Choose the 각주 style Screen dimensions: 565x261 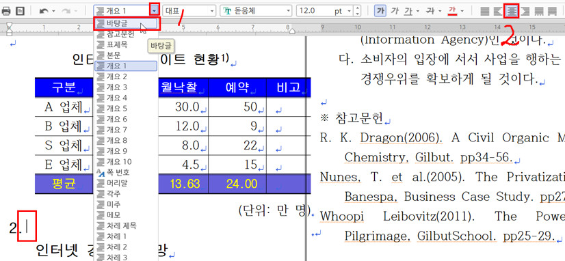point(126,193)
